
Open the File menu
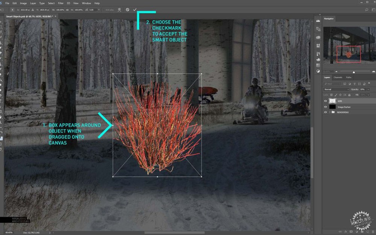[x=7, y=3]
